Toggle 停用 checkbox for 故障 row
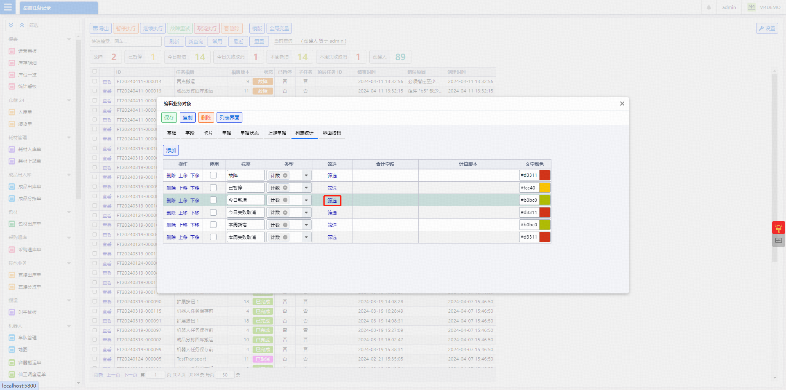Viewport: 786px width, 390px height. [x=213, y=175]
